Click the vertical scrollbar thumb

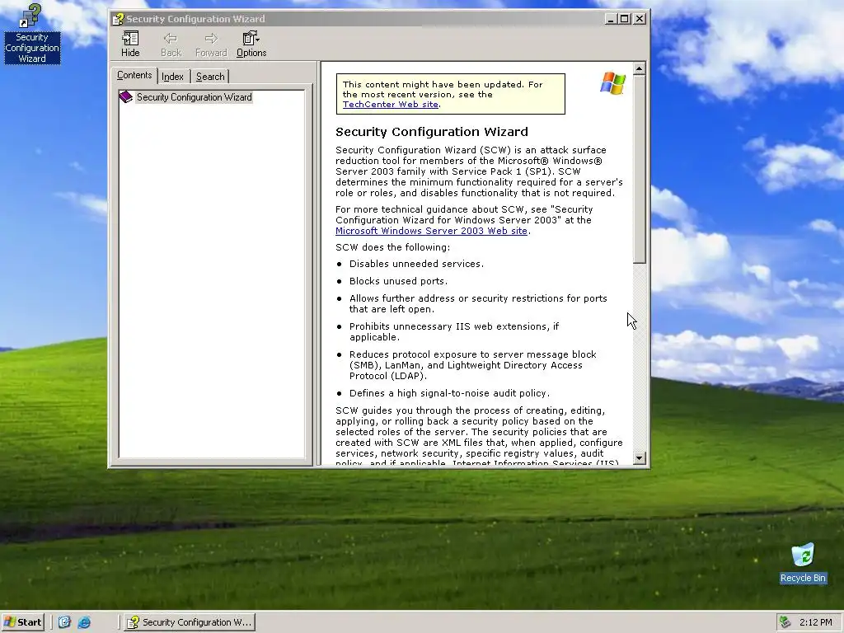coord(639,169)
